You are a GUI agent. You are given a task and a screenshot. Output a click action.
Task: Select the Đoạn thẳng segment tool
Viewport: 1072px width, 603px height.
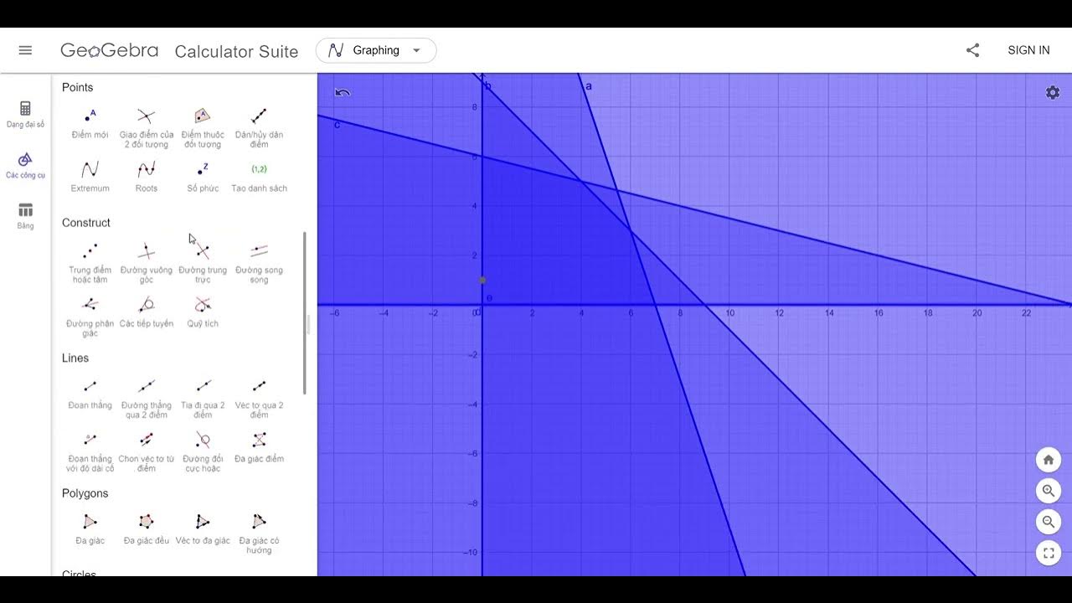tap(90, 394)
